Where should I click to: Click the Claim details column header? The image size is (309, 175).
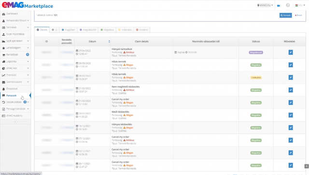[141, 42]
